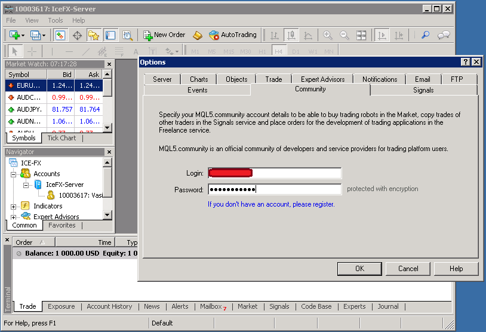Open the Strategy Tester icon
The image size is (486, 332).
click(x=127, y=35)
